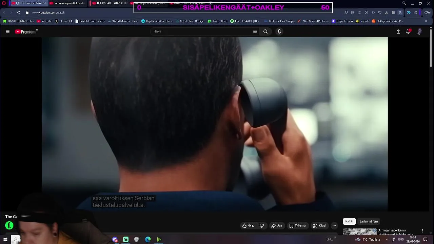Open OGMIKEDIMANE Kick bookmark
This screenshot has width=434, height=244.
18,21
